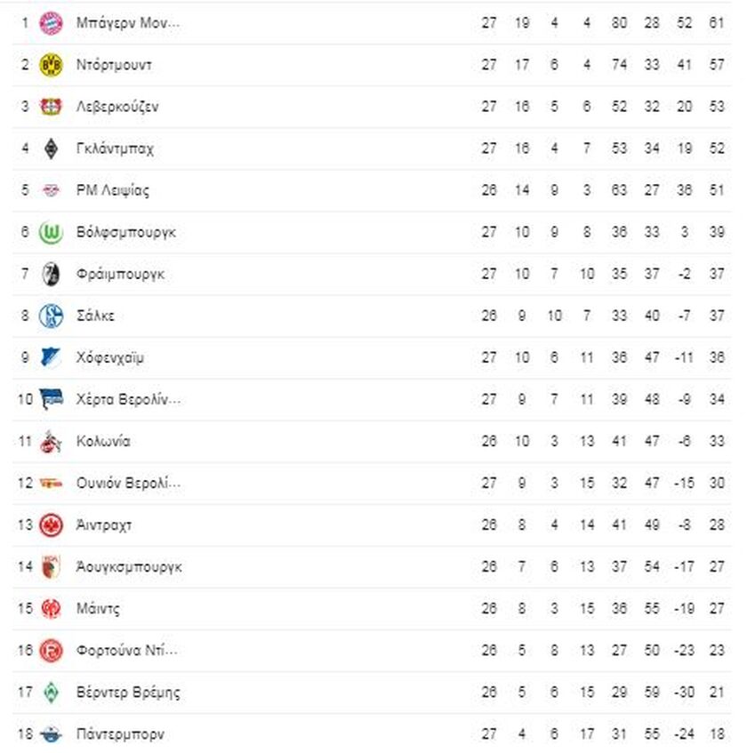Select the Λεβερκούζεν team name
747x753 pixels.
click(x=117, y=107)
